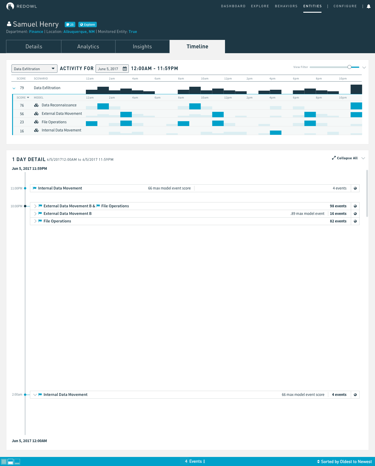
Task: Click globe icon on the 82 events row
Action: click(x=355, y=221)
